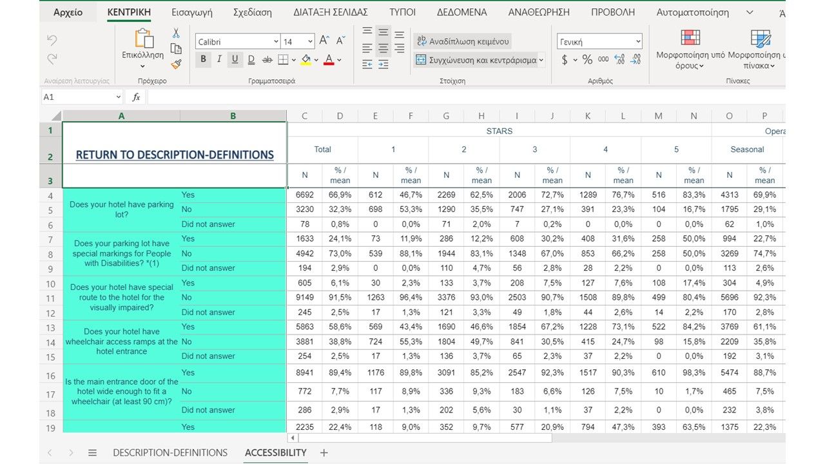
Task: Click the Redo arrow icon
Action: click(x=52, y=59)
